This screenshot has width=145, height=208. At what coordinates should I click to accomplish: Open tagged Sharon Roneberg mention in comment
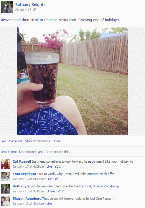(x=105, y=186)
